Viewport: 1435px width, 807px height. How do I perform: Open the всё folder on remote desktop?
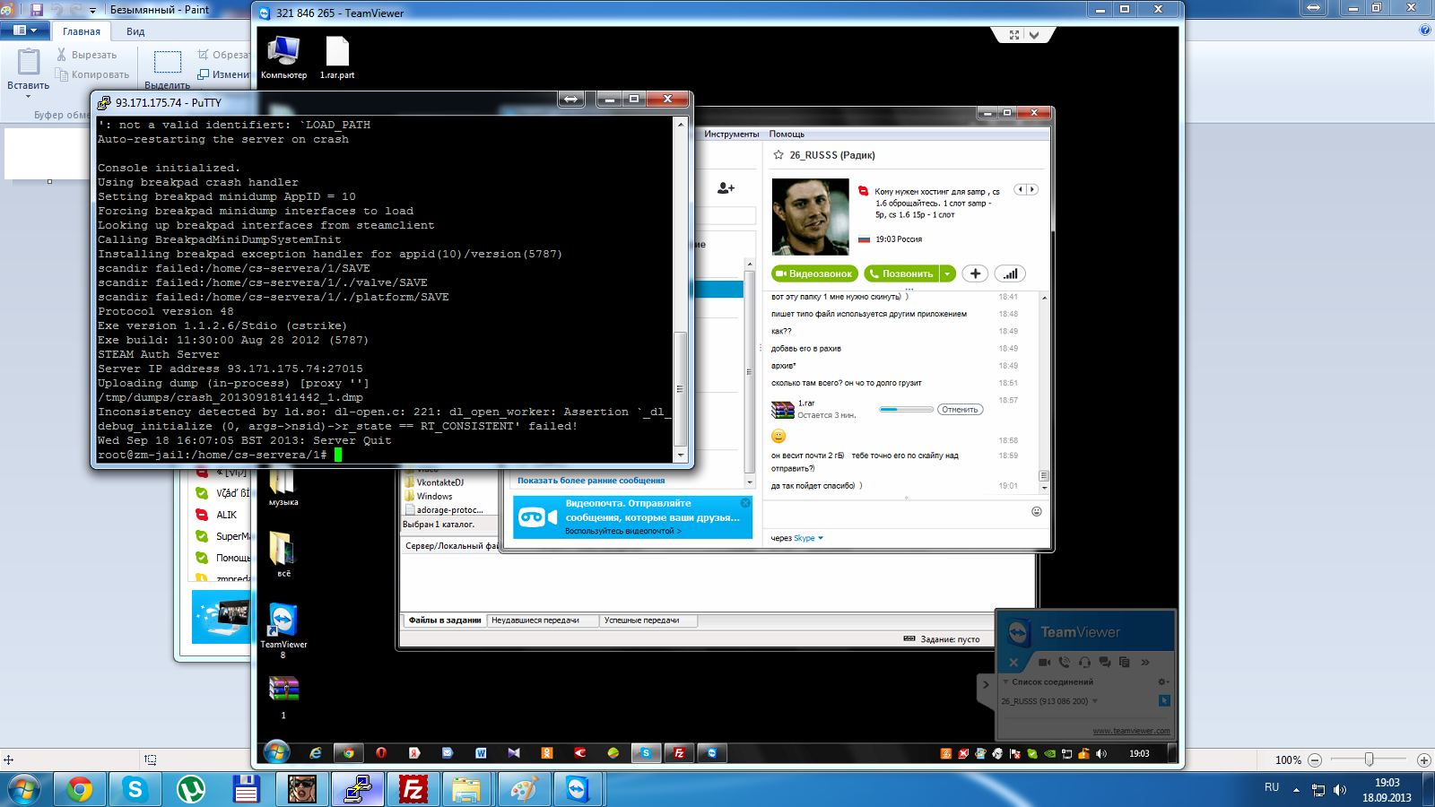[283, 552]
